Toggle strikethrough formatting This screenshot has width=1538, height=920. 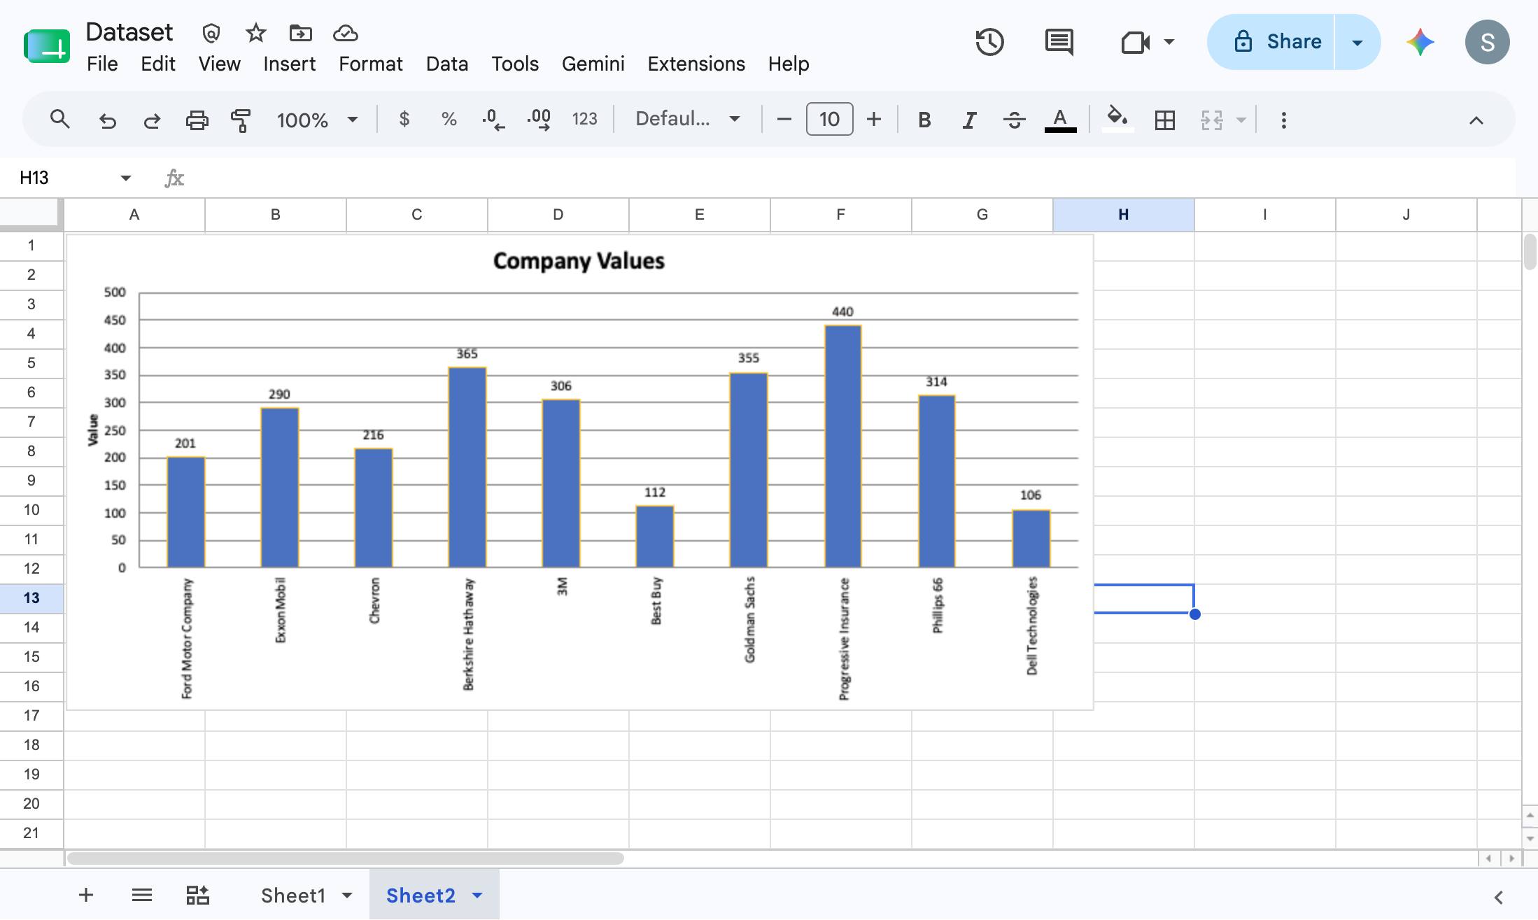point(1014,120)
